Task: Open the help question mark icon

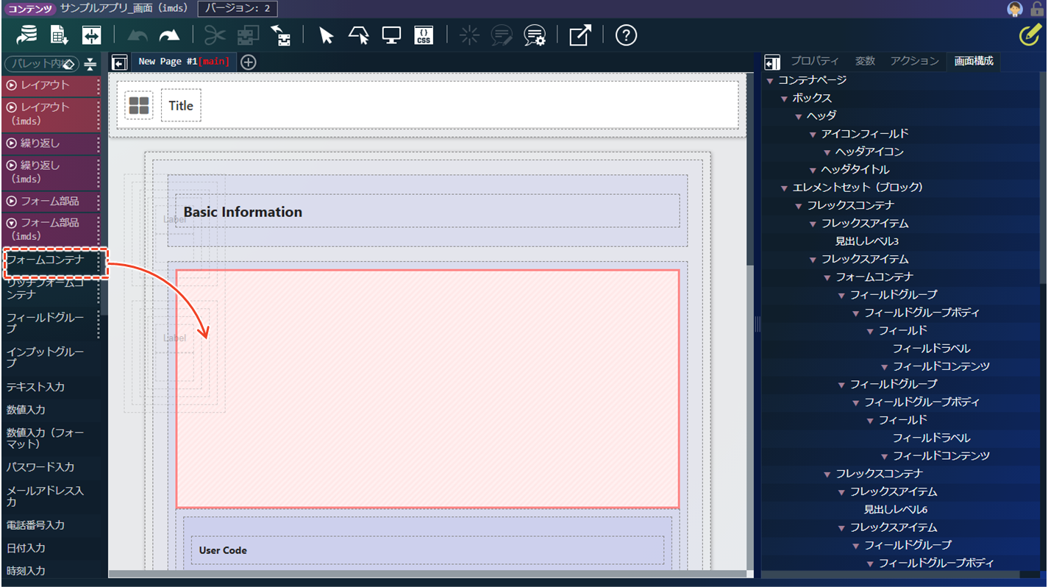Action: click(x=626, y=35)
